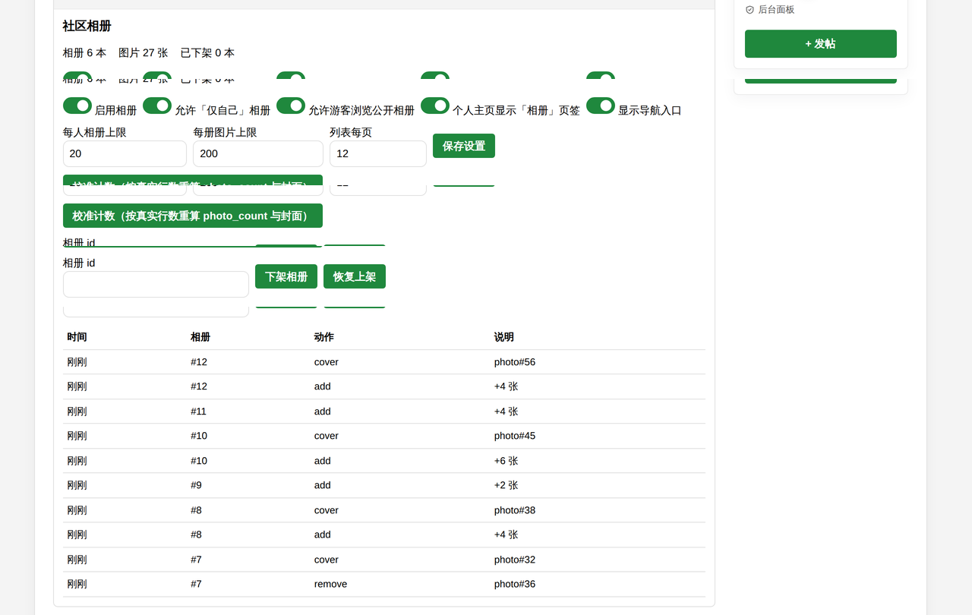The image size is (972, 615).
Task: Click the photo#45 cell
Action: coord(515,436)
